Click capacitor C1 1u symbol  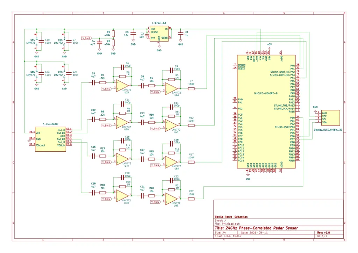pyautogui.click(x=181, y=34)
